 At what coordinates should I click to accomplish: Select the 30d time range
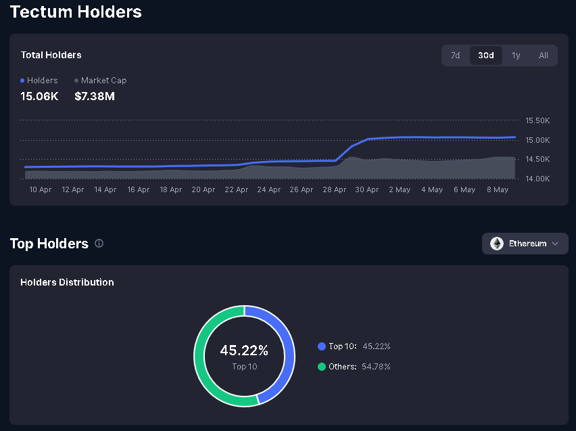click(x=485, y=55)
